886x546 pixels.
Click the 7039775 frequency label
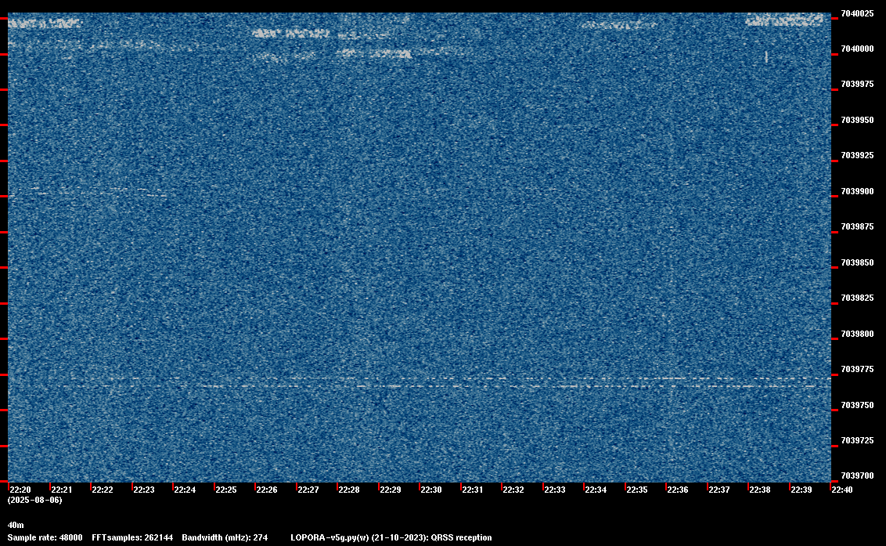(x=857, y=370)
